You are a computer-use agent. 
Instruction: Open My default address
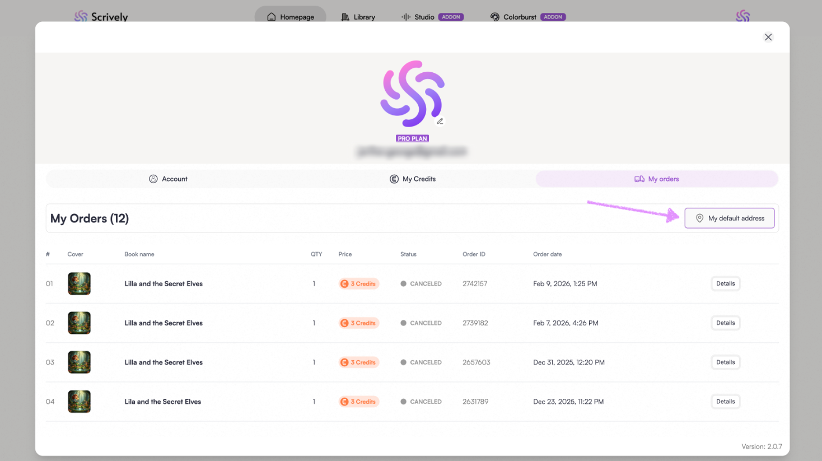[x=730, y=218]
